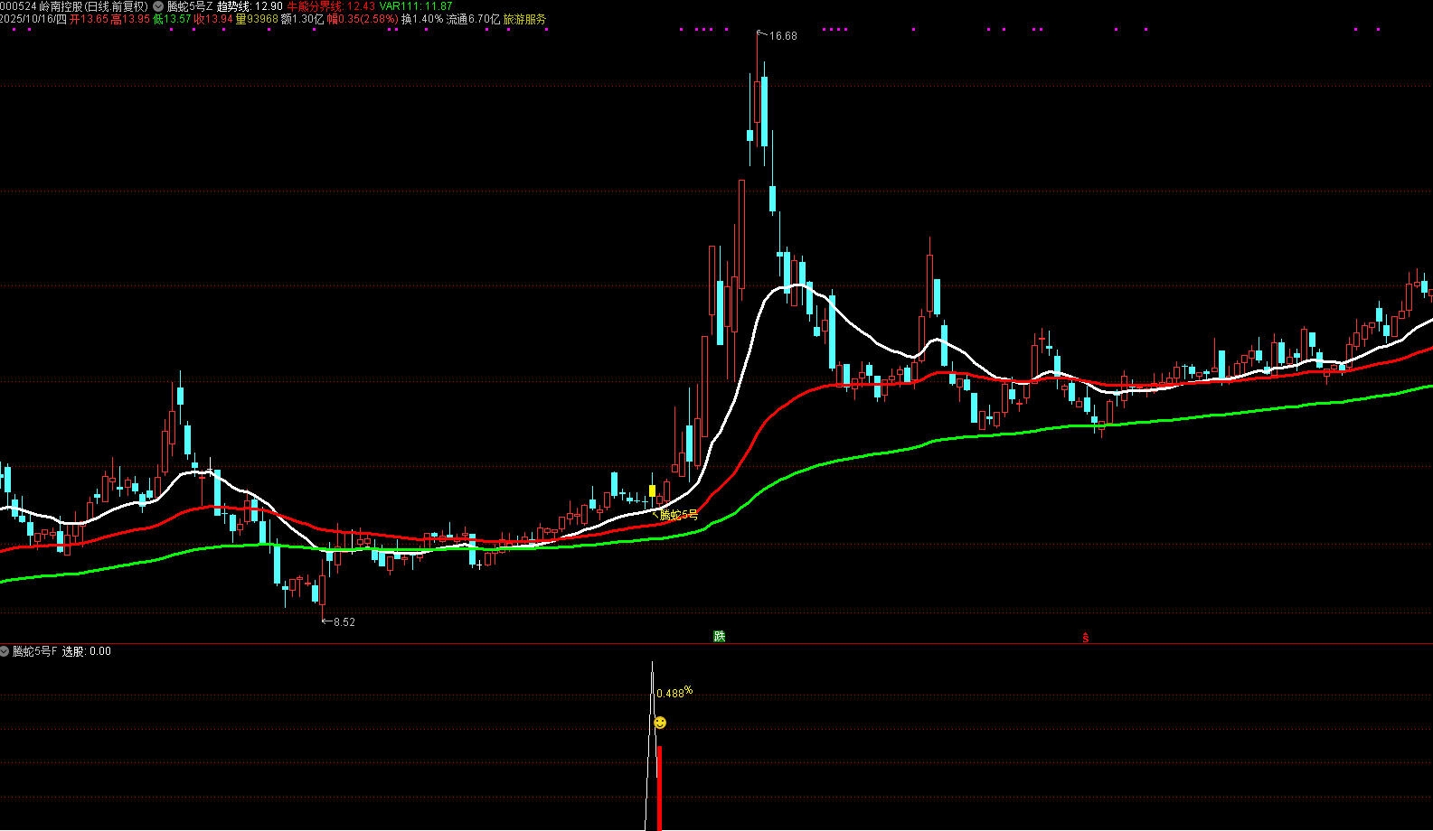Click the red $ marker on timeline
Image resolution: width=1433 pixels, height=831 pixels.
(x=1085, y=638)
